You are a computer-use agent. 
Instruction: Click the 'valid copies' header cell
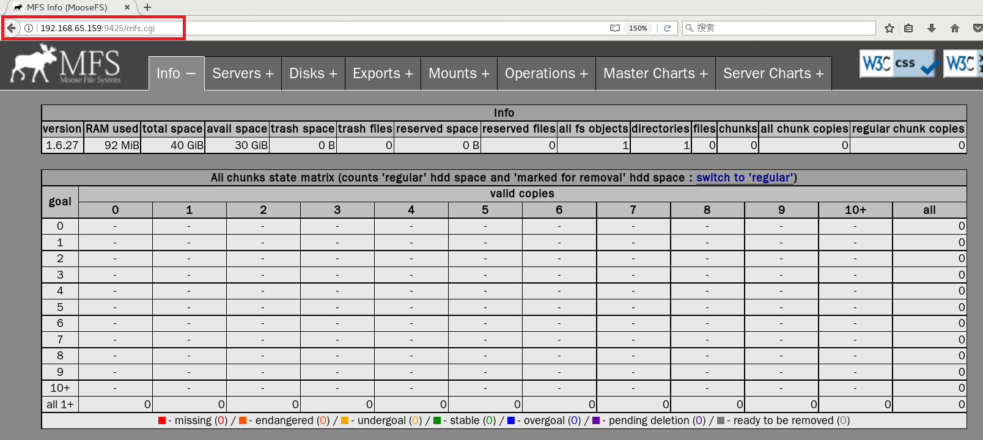522,194
